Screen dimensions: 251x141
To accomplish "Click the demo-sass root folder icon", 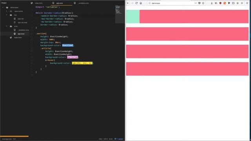I will click(x=7, y=7).
